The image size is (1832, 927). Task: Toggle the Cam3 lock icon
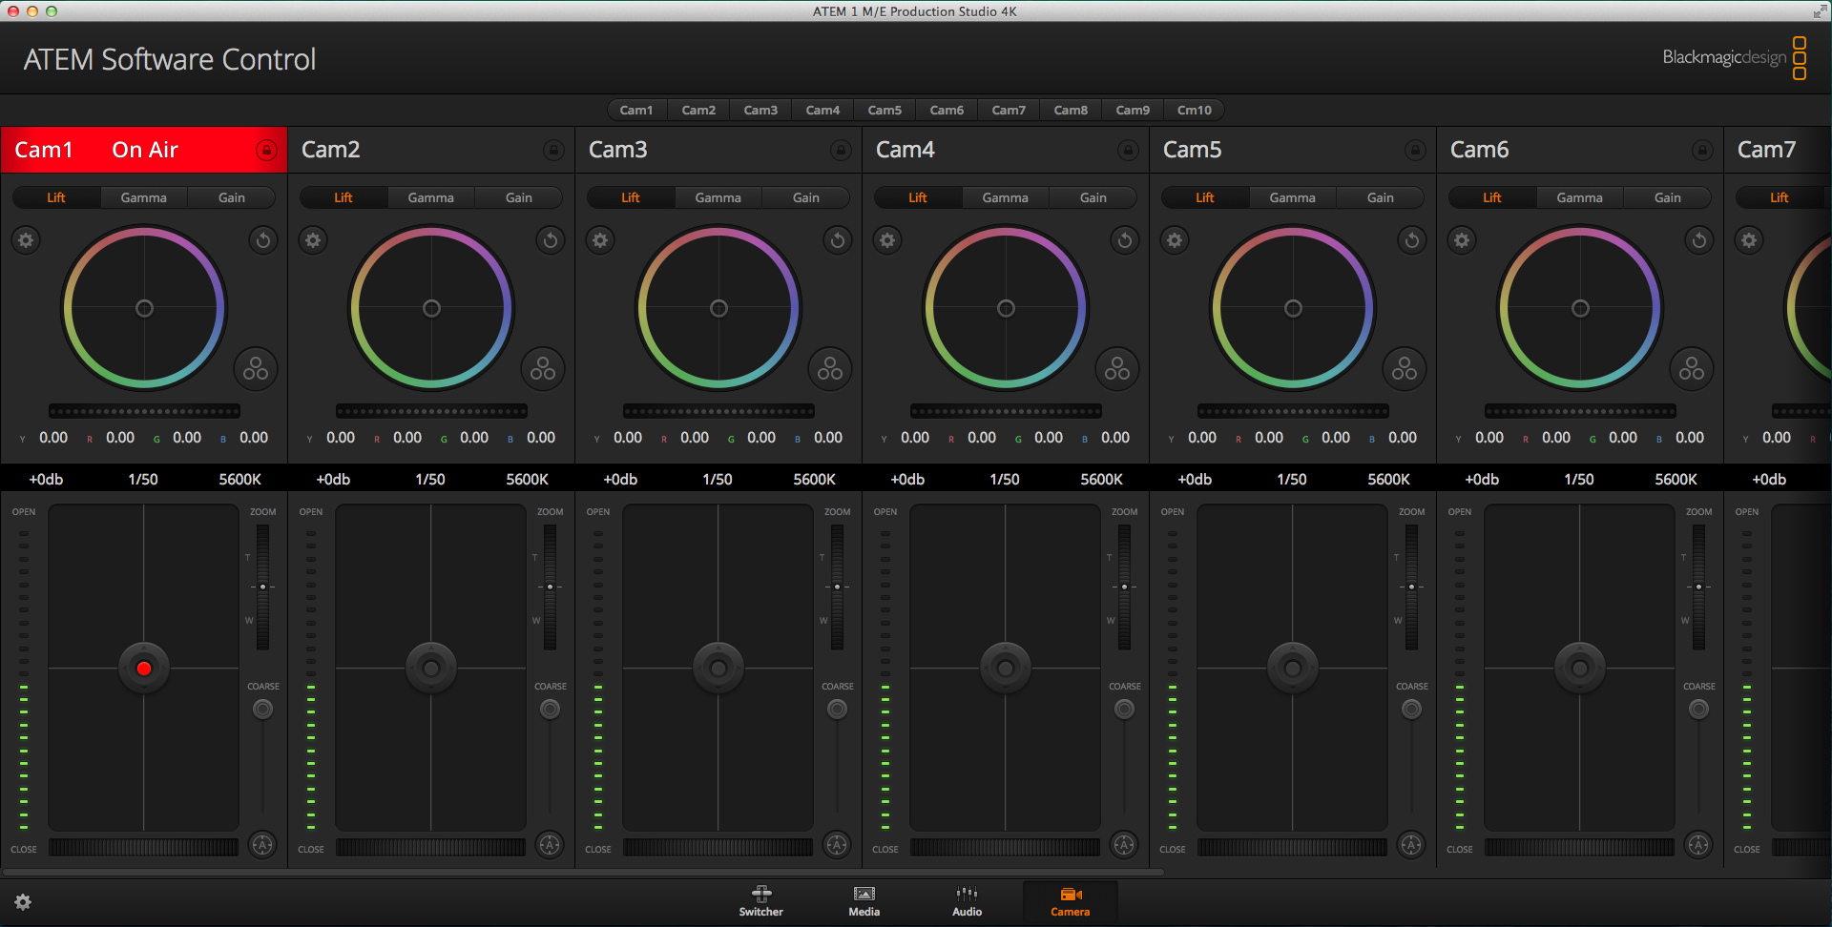(x=841, y=150)
